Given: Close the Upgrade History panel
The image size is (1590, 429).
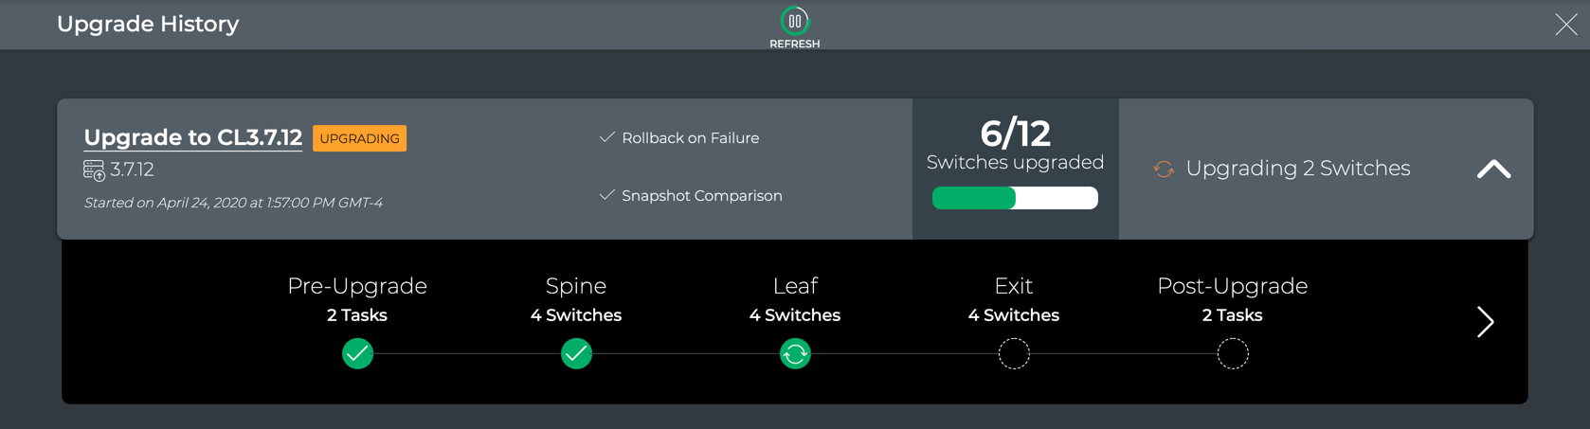Looking at the screenshot, I should pyautogui.click(x=1565, y=25).
